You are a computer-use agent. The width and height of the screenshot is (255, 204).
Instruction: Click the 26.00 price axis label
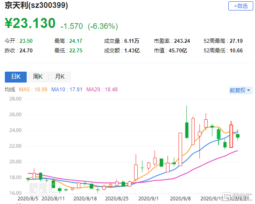point(15,114)
